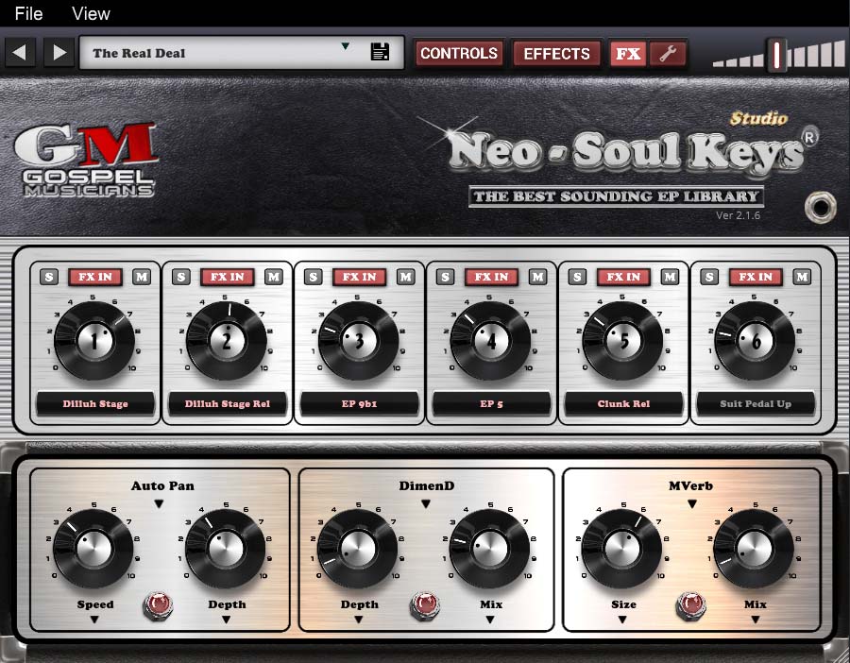The height and width of the screenshot is (663, 850).
Task: Solo channel 5 Clunk Rel
Action: click(x=577, y=277)
